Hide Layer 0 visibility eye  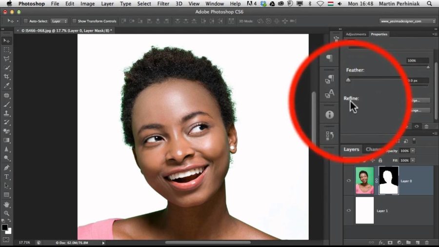pos(349,181)
